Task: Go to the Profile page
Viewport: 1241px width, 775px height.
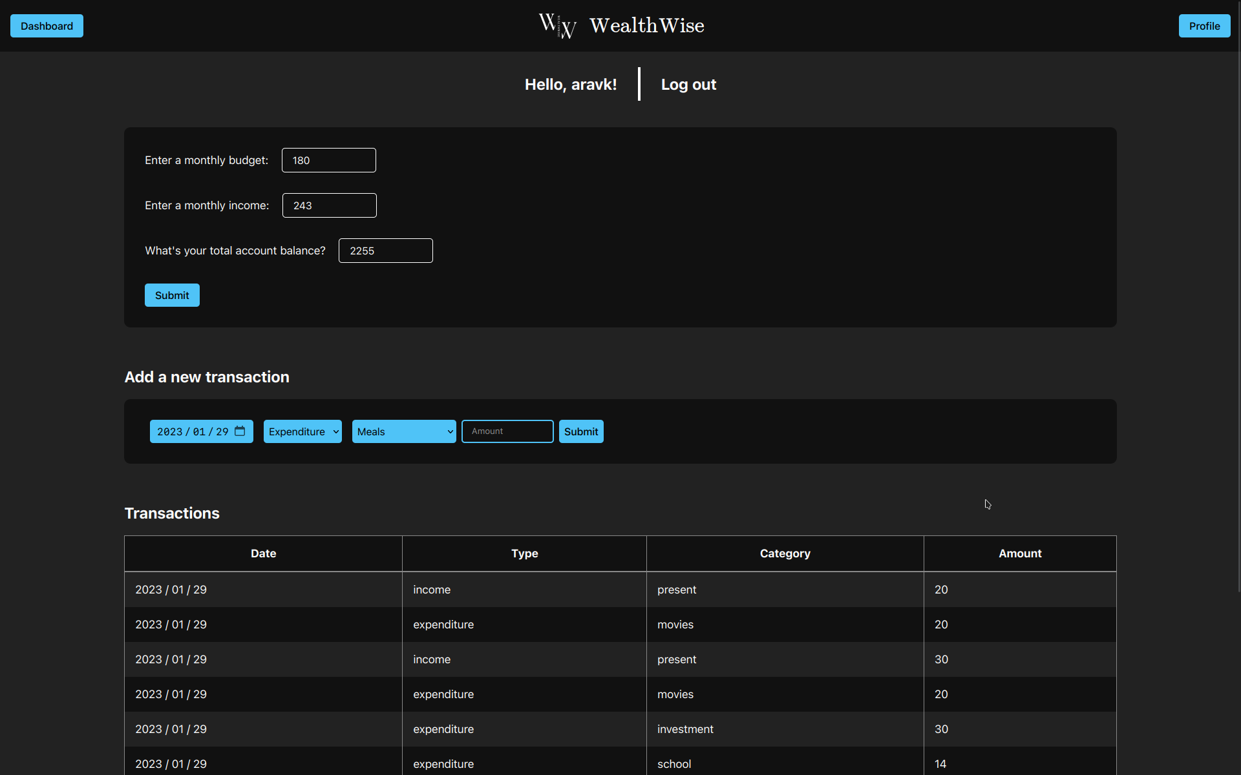Action: coord(1204,26)
